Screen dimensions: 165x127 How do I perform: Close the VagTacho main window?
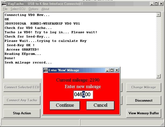pos(161,4)
